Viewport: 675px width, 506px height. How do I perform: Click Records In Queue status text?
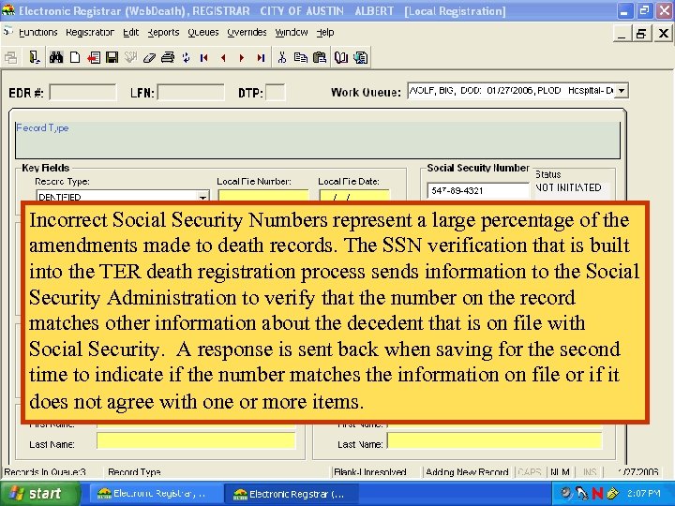45,472
